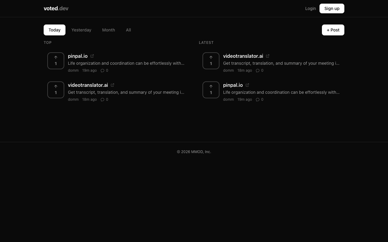Open external link icon beside pinpal.io under TOP

pos(92,56)
